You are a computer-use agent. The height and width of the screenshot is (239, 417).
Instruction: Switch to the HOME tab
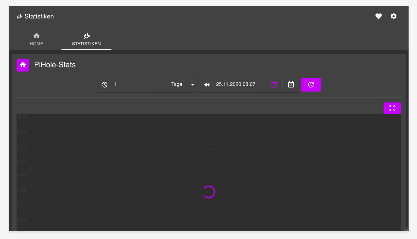(x=37, y=39)
